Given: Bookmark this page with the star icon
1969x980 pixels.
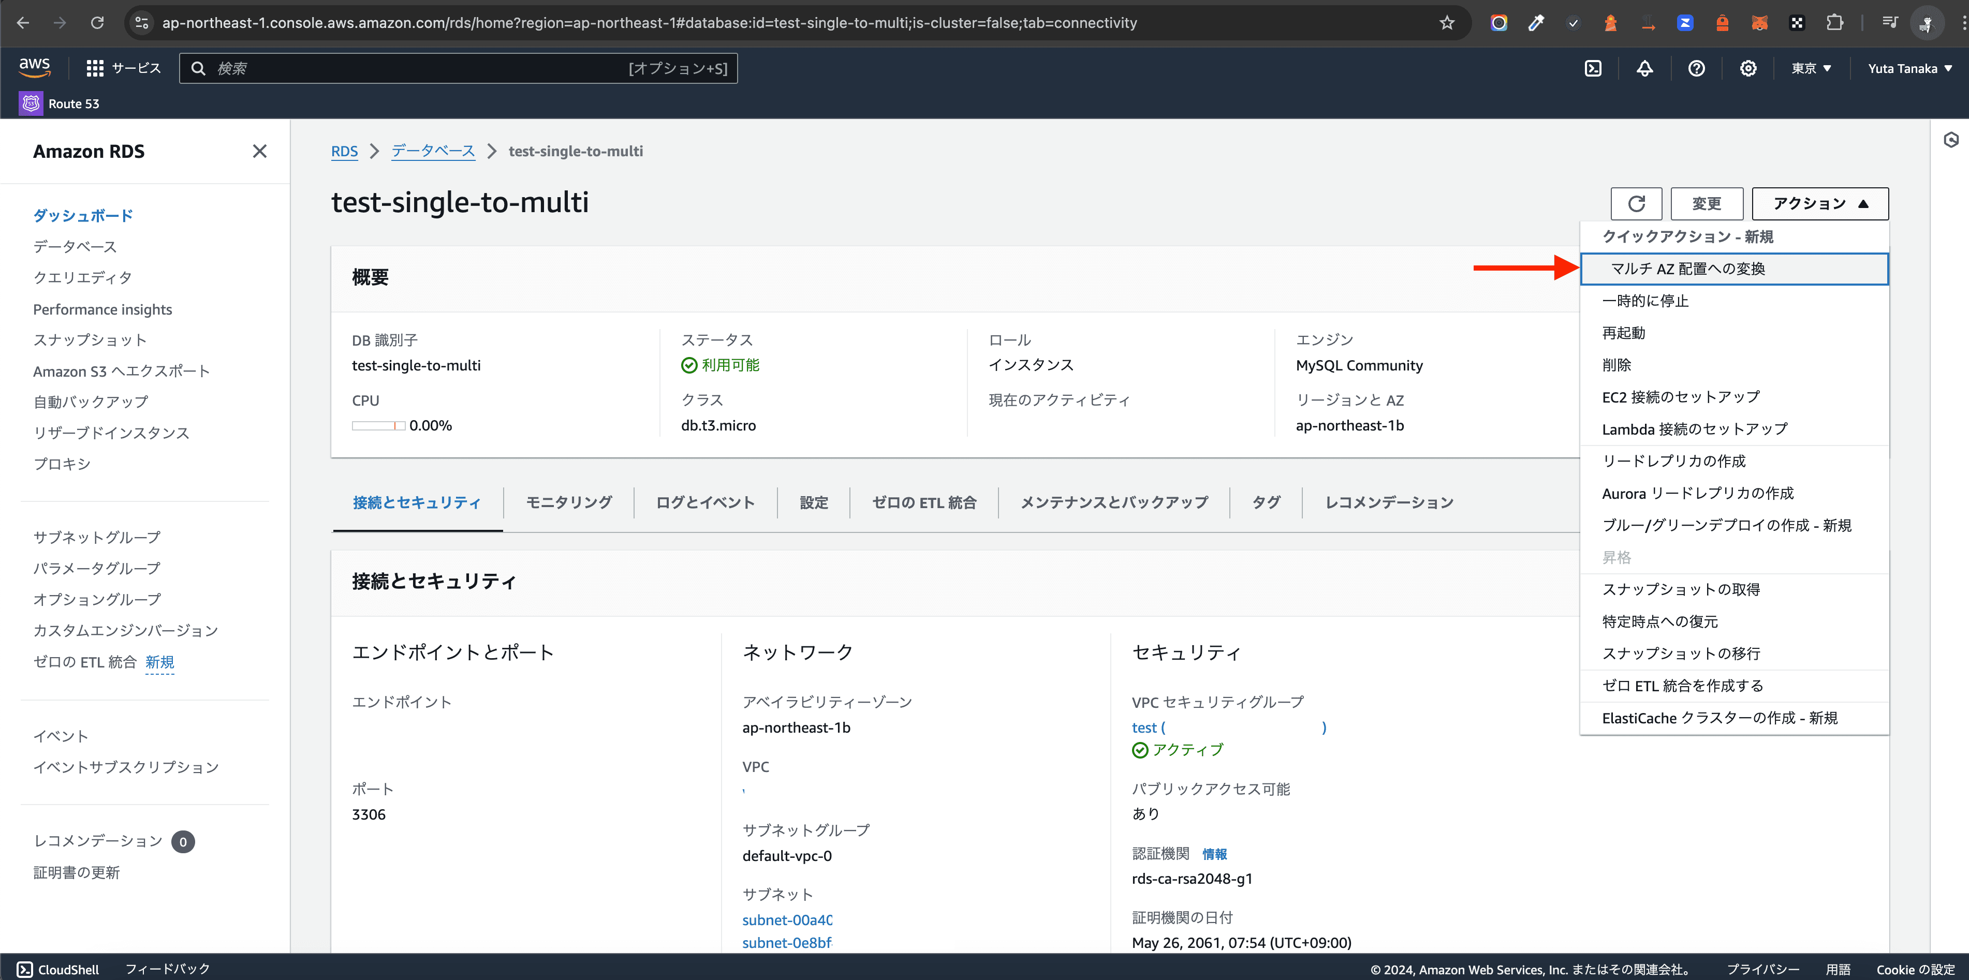Looking at the screenshot, I should pos(1447,23).
